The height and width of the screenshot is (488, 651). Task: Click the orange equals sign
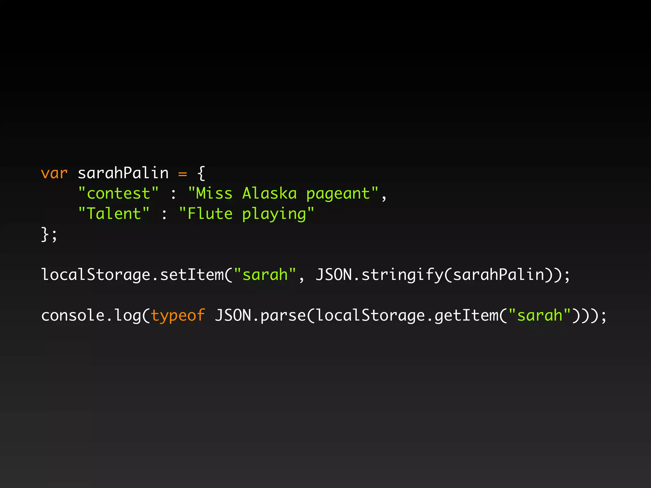(x=182, y=174)
